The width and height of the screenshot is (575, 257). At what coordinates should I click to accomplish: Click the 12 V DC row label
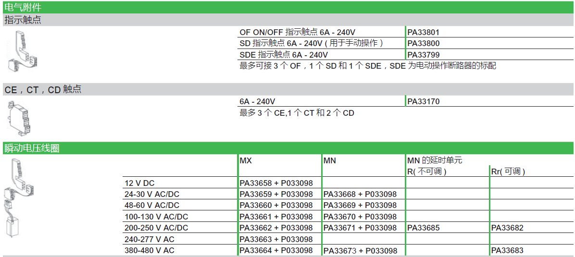(139, 183)
